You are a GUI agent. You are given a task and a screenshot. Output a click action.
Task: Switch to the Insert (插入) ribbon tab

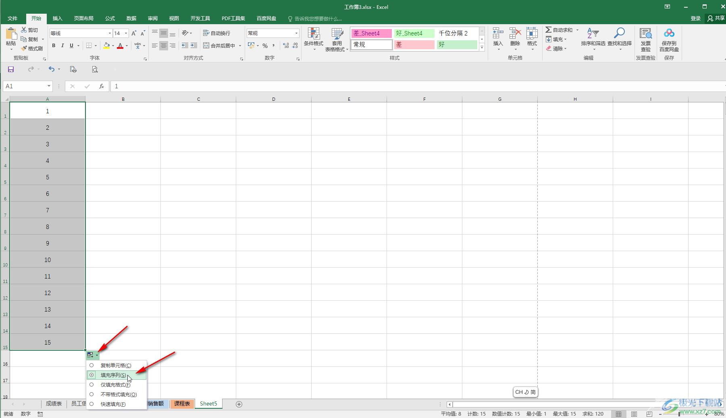pos(58,19)
